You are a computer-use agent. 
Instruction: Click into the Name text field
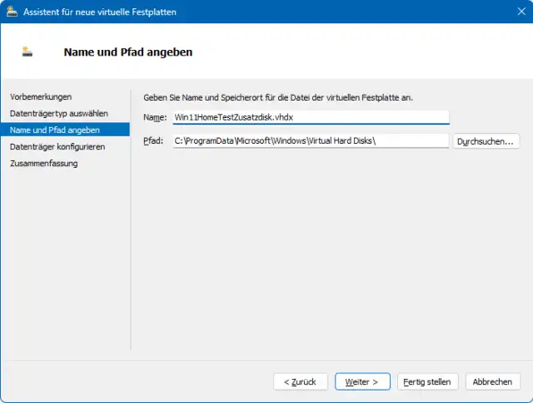[x=310, y=117]
